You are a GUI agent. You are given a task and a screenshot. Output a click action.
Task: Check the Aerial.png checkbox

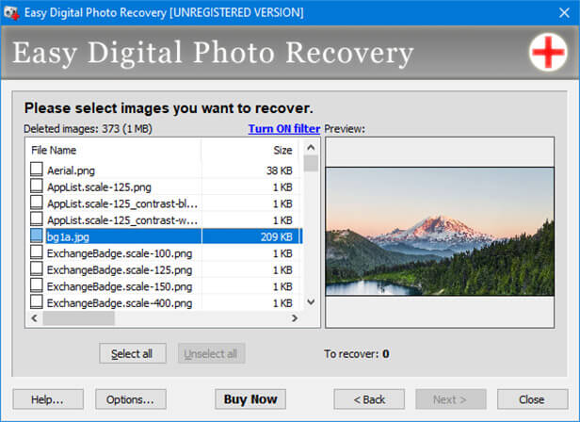(36, 170)
